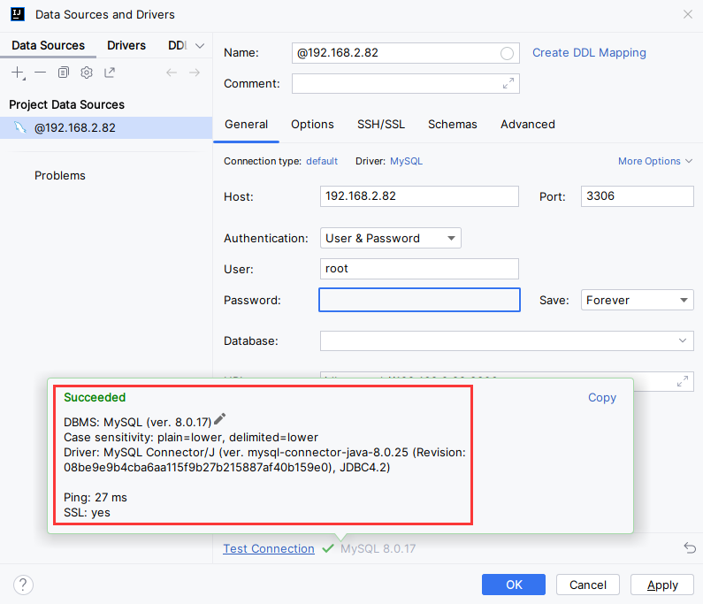The image size is (703, 604).
Task: Click the User input field
Action: [419, 269]
